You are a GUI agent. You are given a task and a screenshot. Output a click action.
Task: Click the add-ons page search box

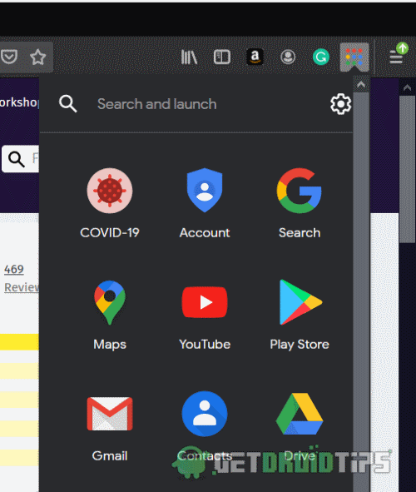click(20, 159)
